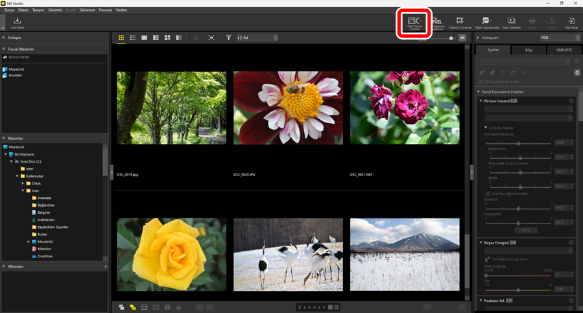Image resolution: width=583 pixels, height=313 pixels.
Task: Start the Slayt Gösterisi slideshow
Action: [x=511, y=23]
